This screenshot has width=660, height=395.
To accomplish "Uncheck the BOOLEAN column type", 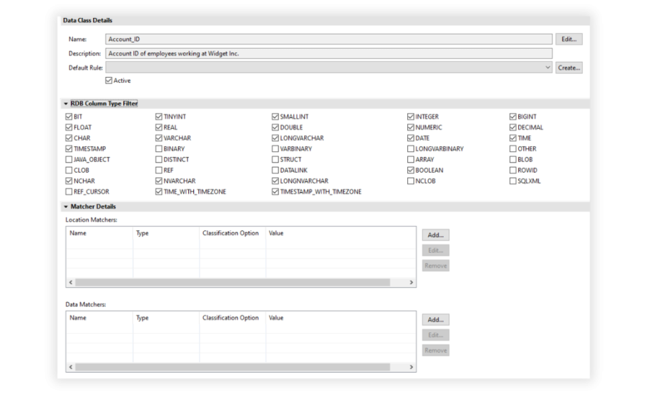I will [411, 170].
